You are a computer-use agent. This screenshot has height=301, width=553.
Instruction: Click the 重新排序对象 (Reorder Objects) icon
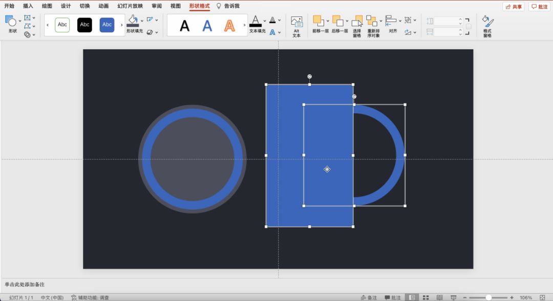[372, 22]
